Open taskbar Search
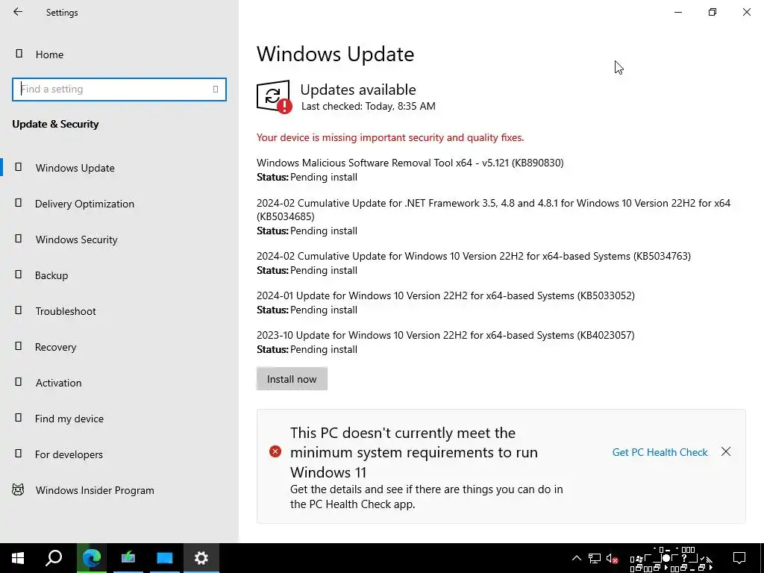The width and height of the screenshot is (764, 573). pyautogui.click(x=54, y=558)
